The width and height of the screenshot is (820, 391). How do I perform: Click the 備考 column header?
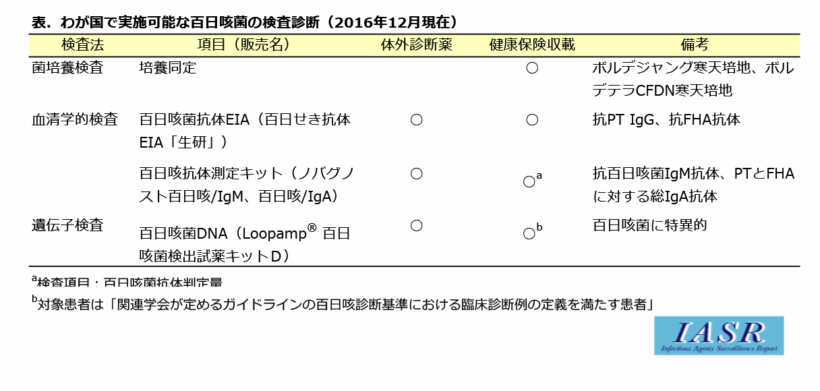(695, 45)
